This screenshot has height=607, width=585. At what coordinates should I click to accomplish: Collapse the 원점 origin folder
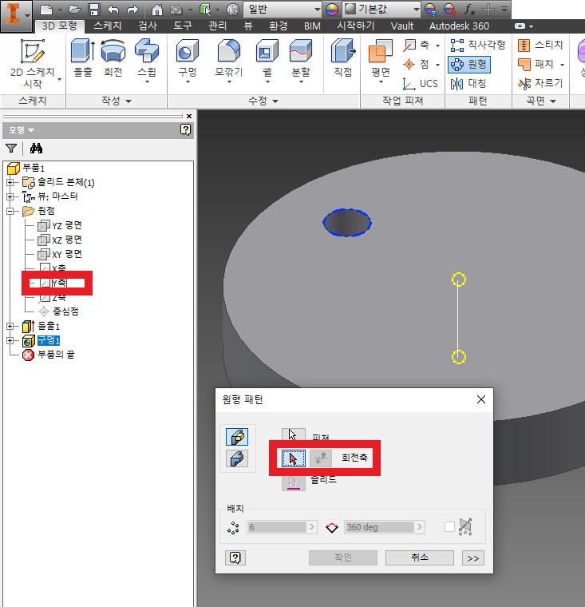[10, 211]
